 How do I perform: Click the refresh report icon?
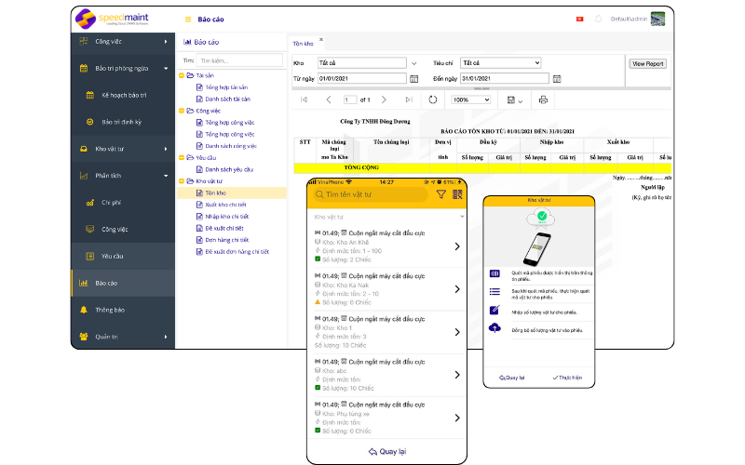[x=432, y=100]
